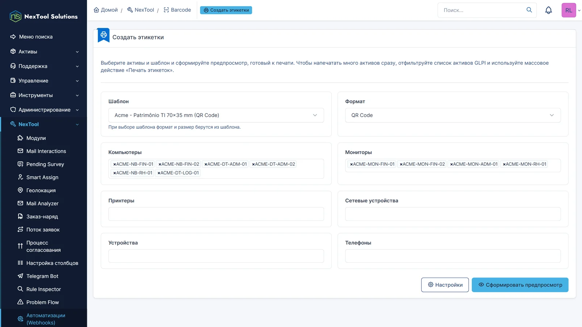
Task: Click the Настройки button
Action: (445, 285)
